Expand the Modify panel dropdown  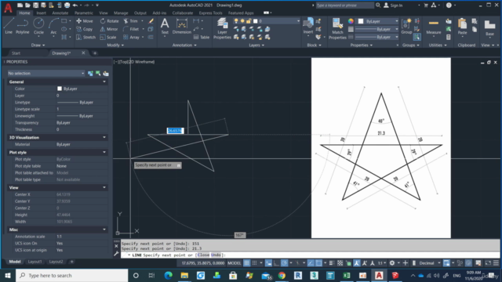pyautogui.click(x=115, y=45)
